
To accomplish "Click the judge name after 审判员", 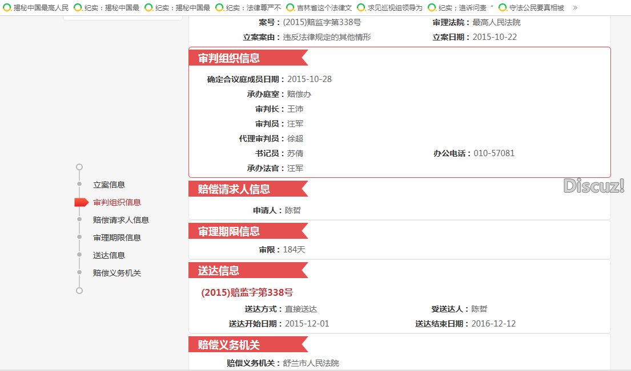I will pyautogui.click(x=295, y=124).
